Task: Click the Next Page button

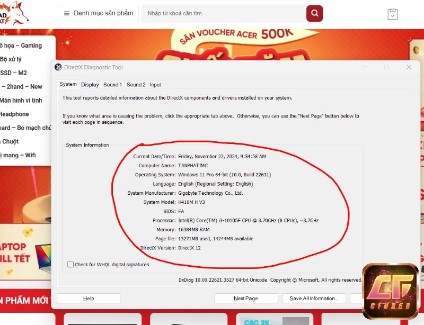Action: [x=246, y=299]
